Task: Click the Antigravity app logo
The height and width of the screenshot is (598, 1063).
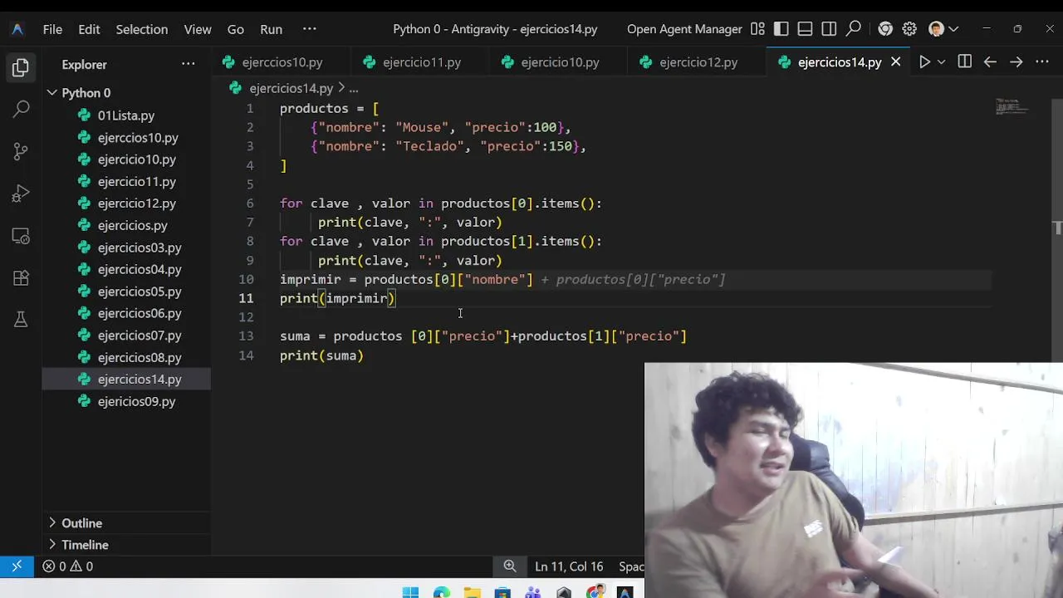Action: point(17,29)
